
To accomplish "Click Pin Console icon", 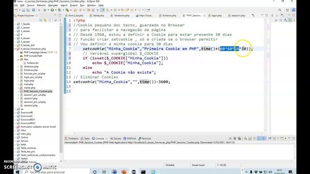I will point(270,139).
